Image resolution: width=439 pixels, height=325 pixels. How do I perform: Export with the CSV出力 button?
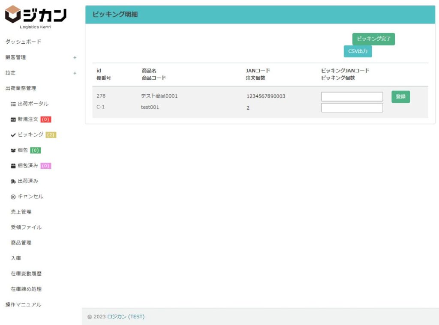[x=358, y=51]
